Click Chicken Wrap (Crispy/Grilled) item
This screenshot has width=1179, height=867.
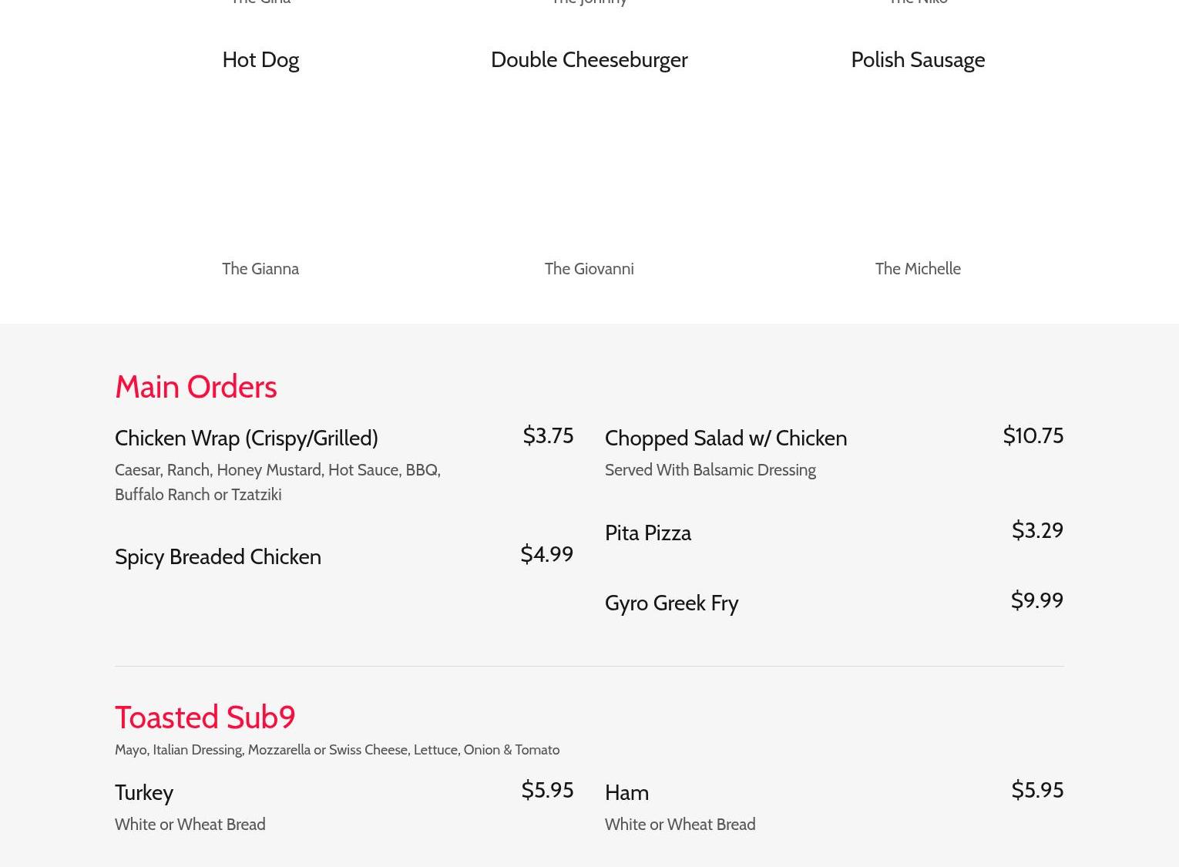point(247,438)
